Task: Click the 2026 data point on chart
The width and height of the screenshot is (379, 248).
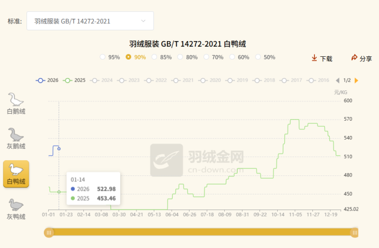Action: (59, 148)
